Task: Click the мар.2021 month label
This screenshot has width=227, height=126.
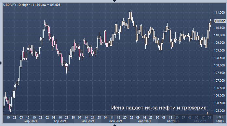Action: [31, 121]
